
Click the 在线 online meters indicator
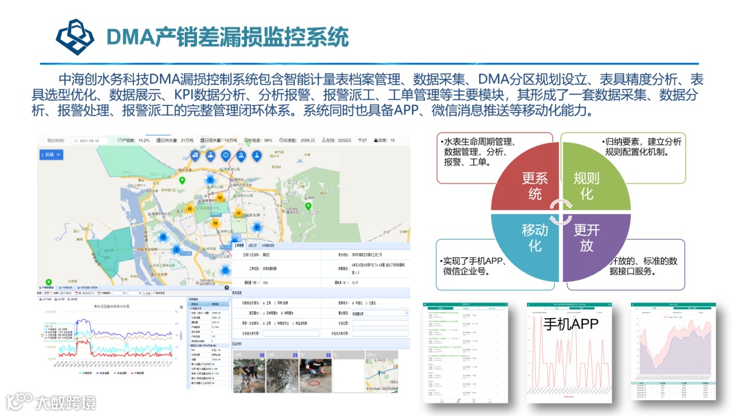pos(336,140)
